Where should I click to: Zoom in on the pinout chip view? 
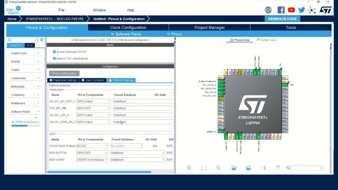click(189, 168)
